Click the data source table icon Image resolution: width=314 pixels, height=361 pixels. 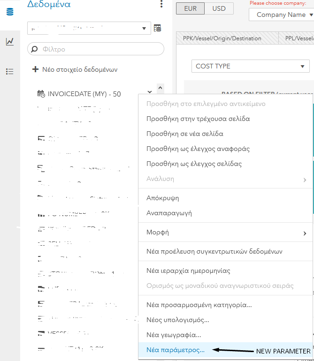pos(158,28)
